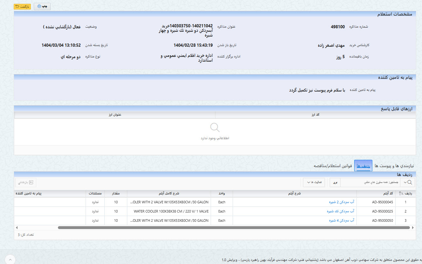
Task: Click the برو go button
Action: (x=335, y=182)
